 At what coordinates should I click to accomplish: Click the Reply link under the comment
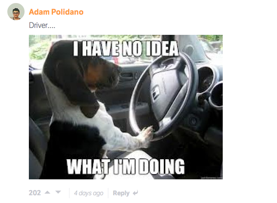pyautogui.click(x=121, y=193)
